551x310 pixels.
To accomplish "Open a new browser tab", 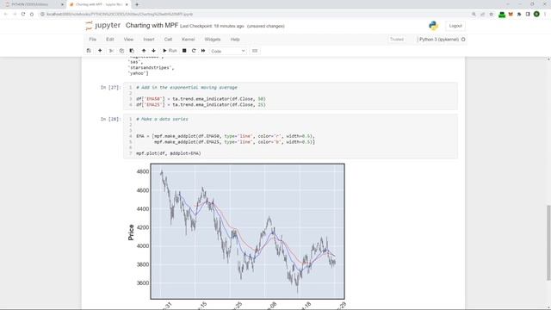I will pyautogui.click(x=137, y=4).
